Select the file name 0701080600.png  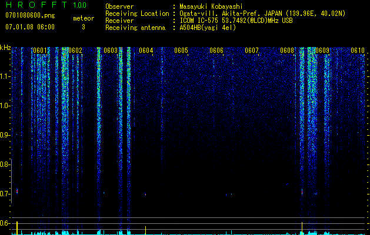point(30,15)
